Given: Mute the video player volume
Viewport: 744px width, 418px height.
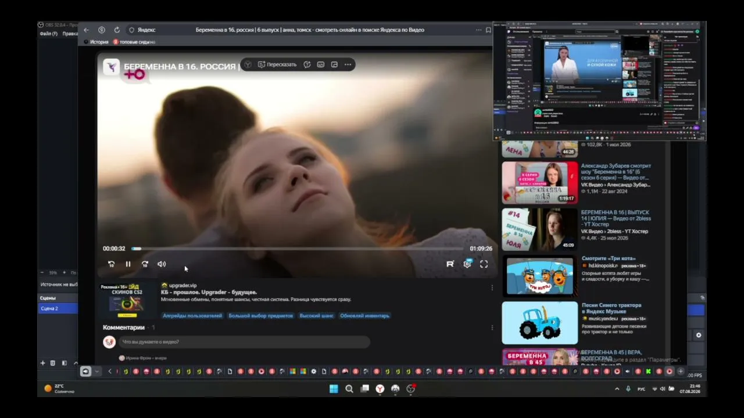Looking at the screenshot, I should coord(162,264).
